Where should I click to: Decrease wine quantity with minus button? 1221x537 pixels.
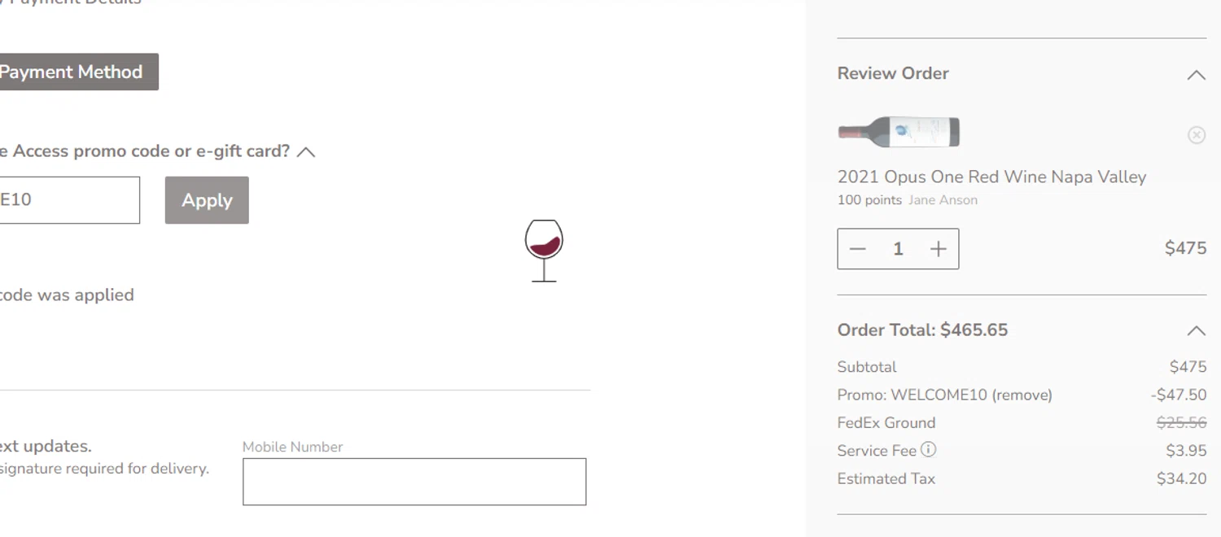coord(858,249)
